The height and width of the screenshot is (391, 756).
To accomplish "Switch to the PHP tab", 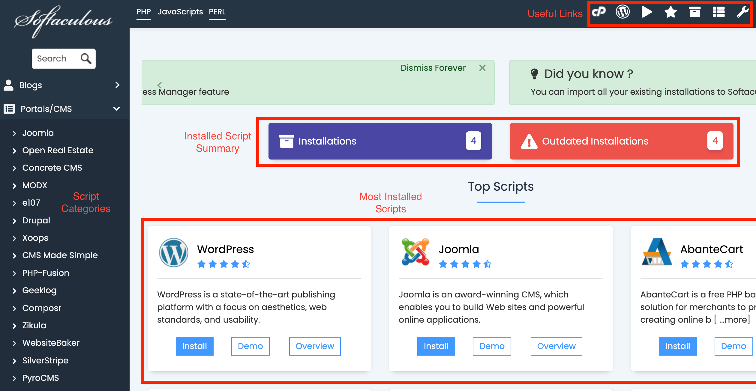I will point(143,12).
